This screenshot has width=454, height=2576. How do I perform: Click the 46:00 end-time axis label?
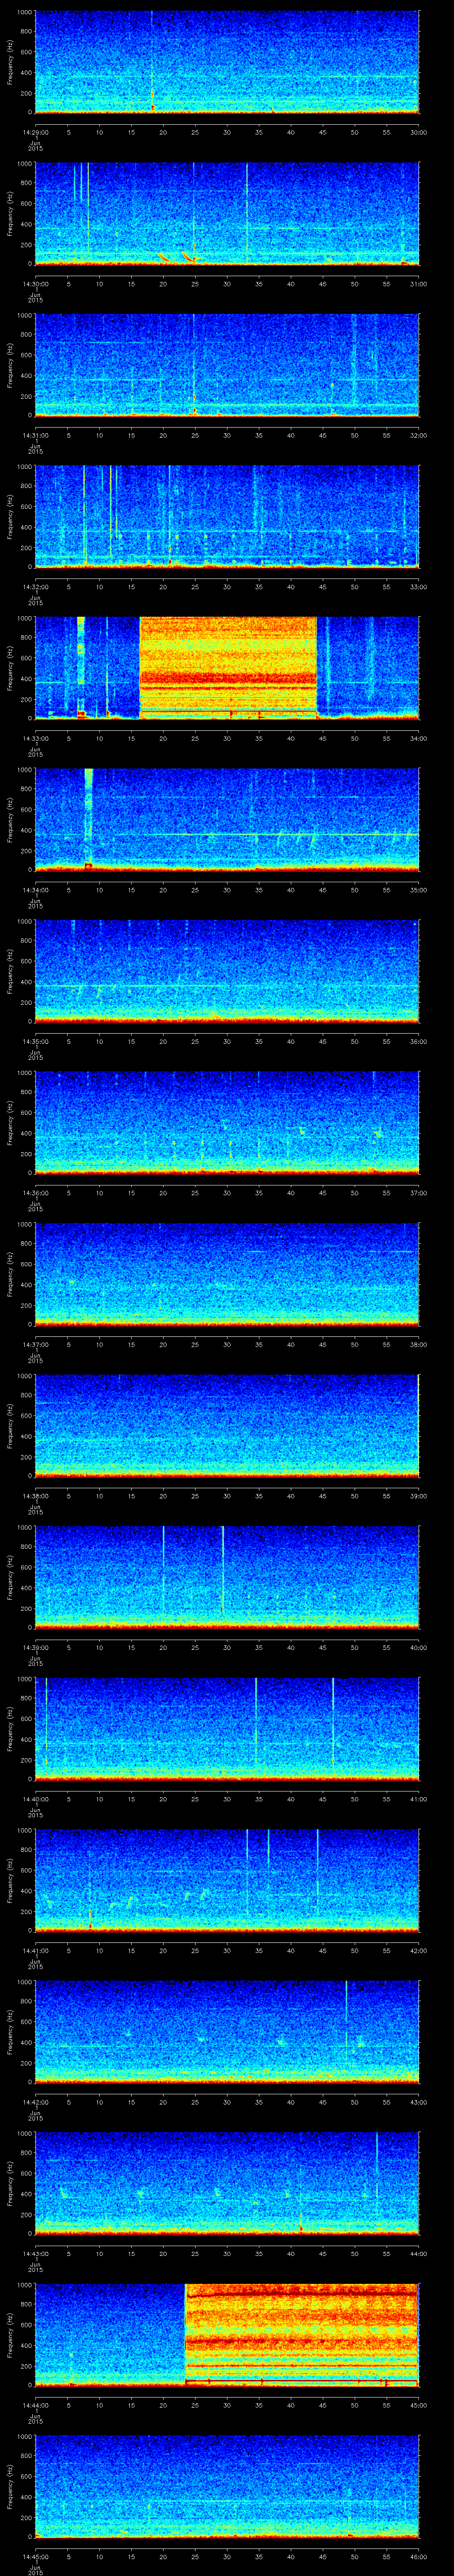(418, 2556)
